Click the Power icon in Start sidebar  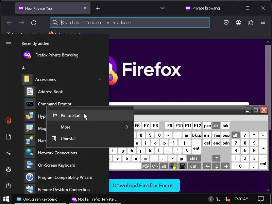(8, 186)
